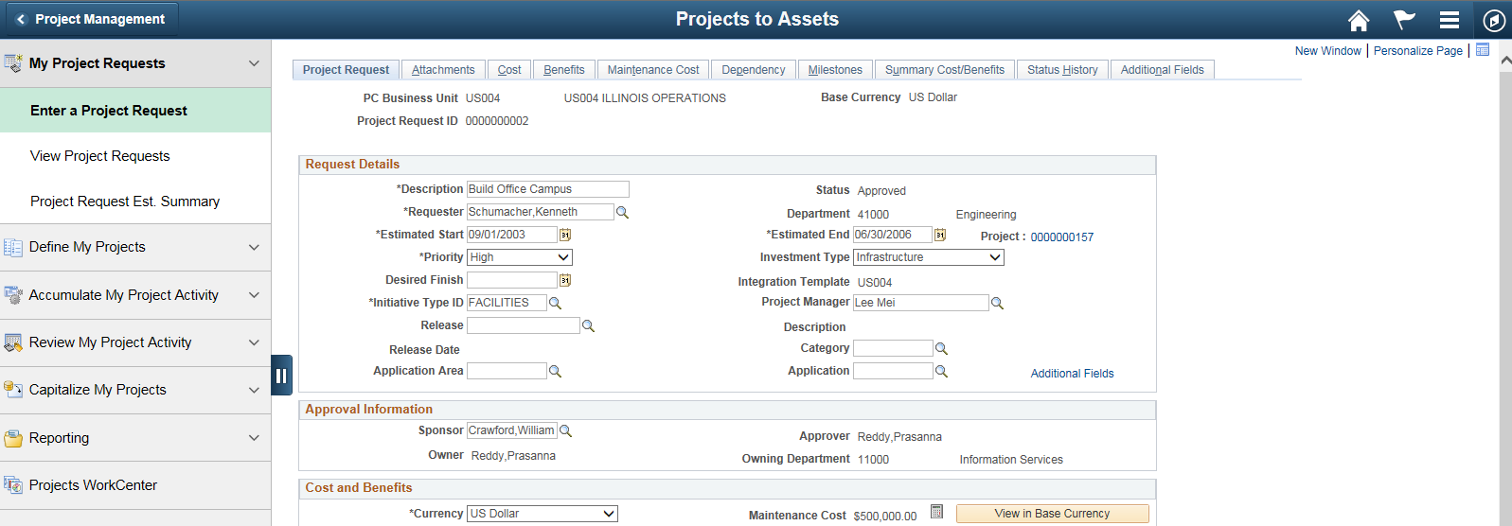Click the Review My Project Activity icon
Screen dimensions: 1512x526
click(13, 342)
